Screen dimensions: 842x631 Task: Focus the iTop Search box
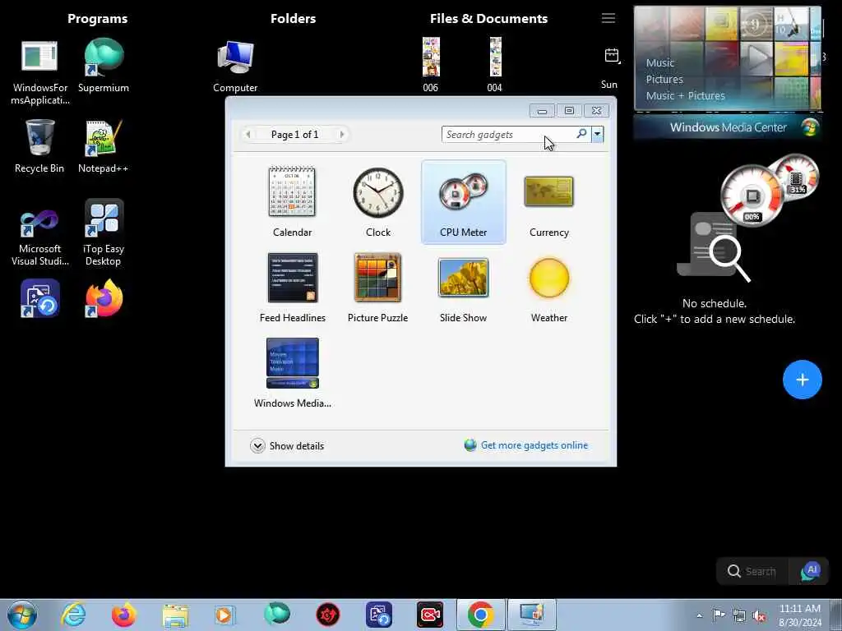[x=753, y=571]
